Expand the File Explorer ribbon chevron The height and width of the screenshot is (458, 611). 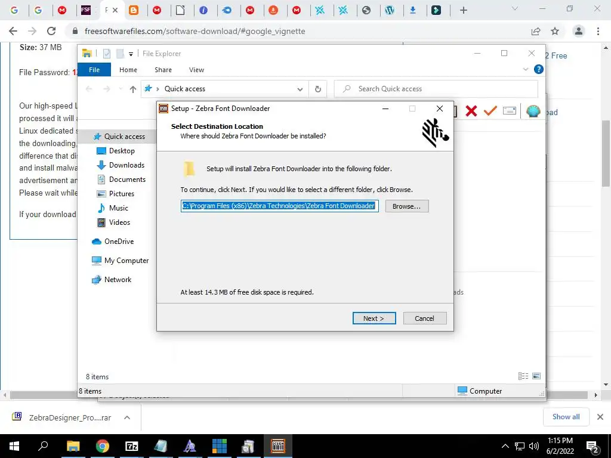[x=526, y=69]
